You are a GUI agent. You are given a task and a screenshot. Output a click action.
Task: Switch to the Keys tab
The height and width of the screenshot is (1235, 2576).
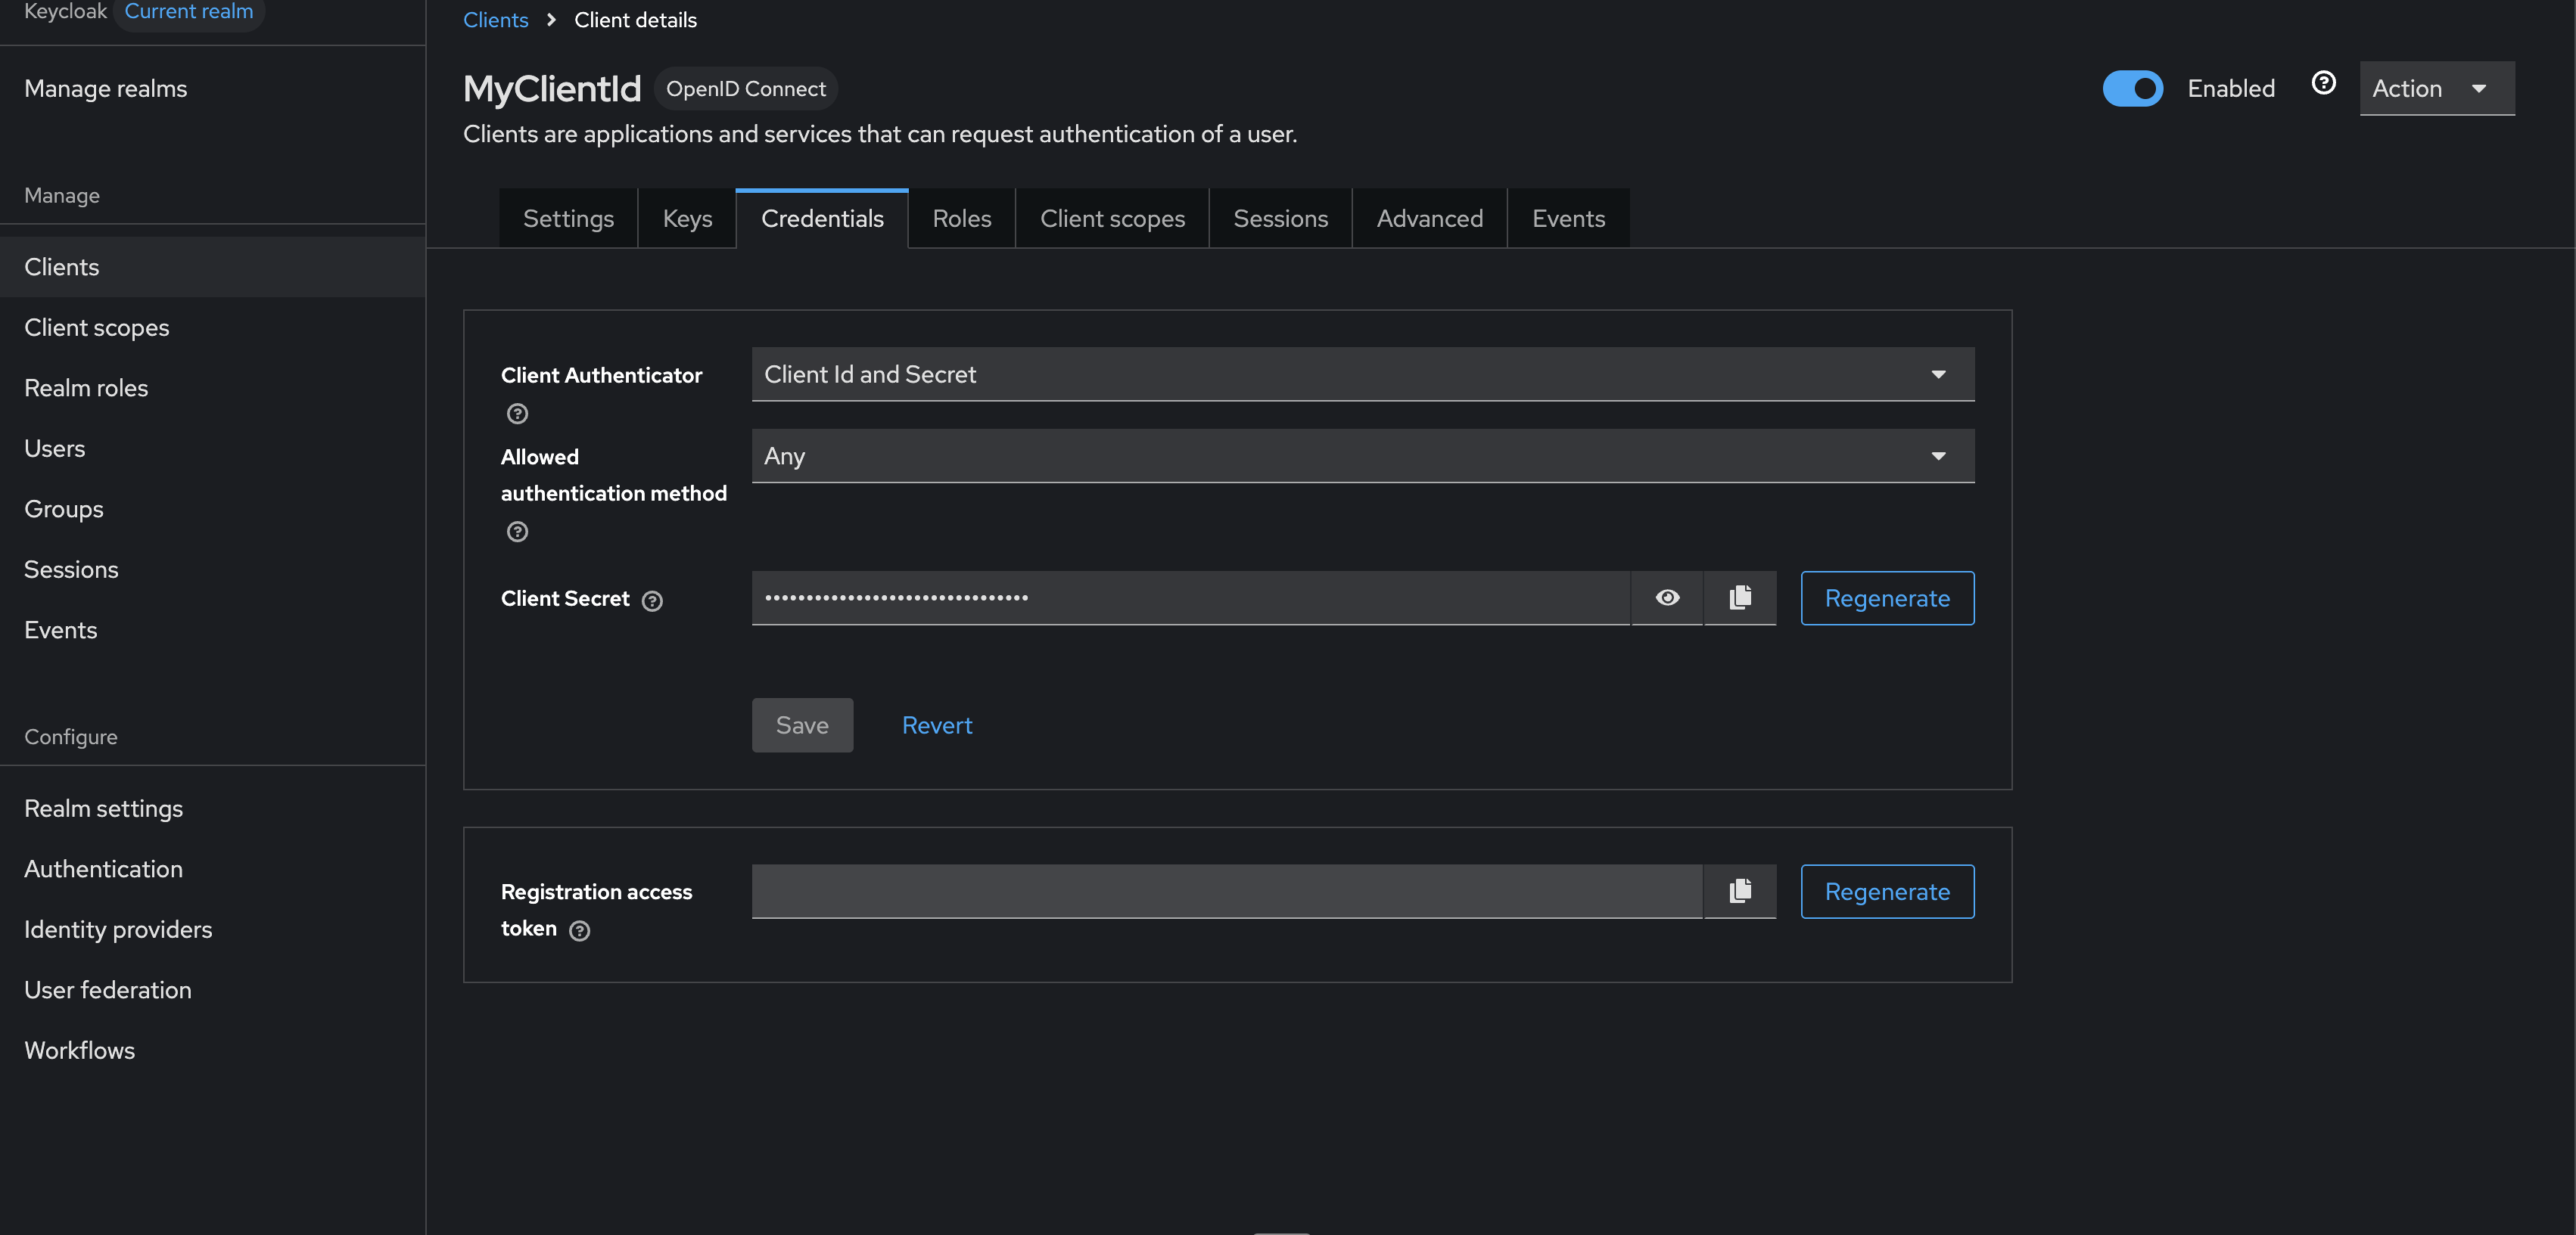(687, 219)
